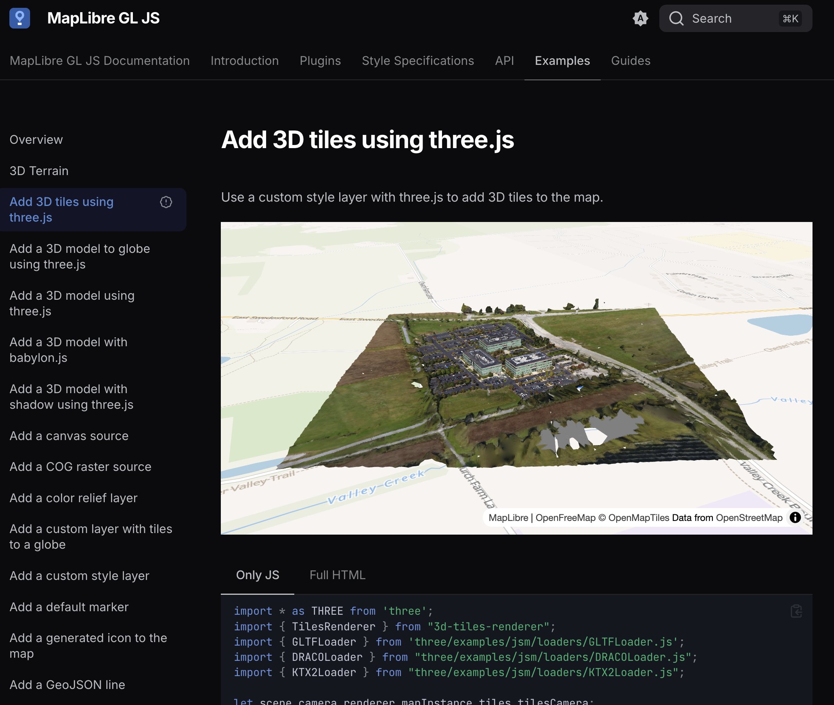Click the KTX2Loader import code line
Viewport: 834px width, 705px height.
459,672
